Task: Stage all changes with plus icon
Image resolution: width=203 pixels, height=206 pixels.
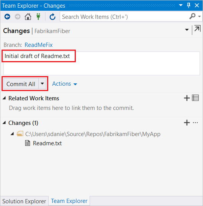Action: coord(187,123)
